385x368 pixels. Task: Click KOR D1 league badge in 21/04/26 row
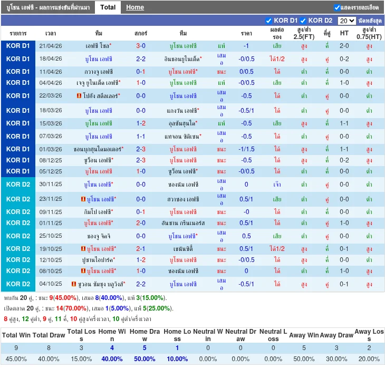pos(18,46)
